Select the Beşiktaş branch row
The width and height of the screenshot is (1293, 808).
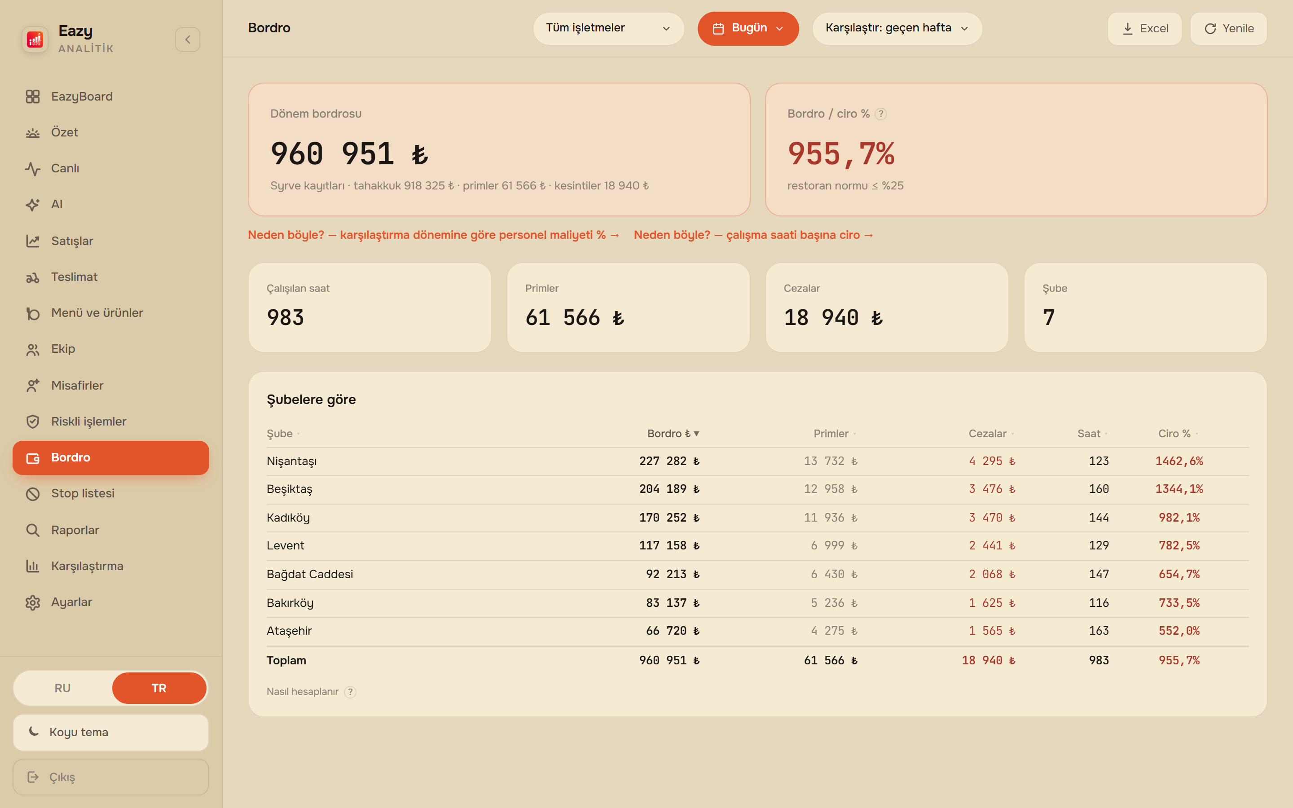pos(758,489)
